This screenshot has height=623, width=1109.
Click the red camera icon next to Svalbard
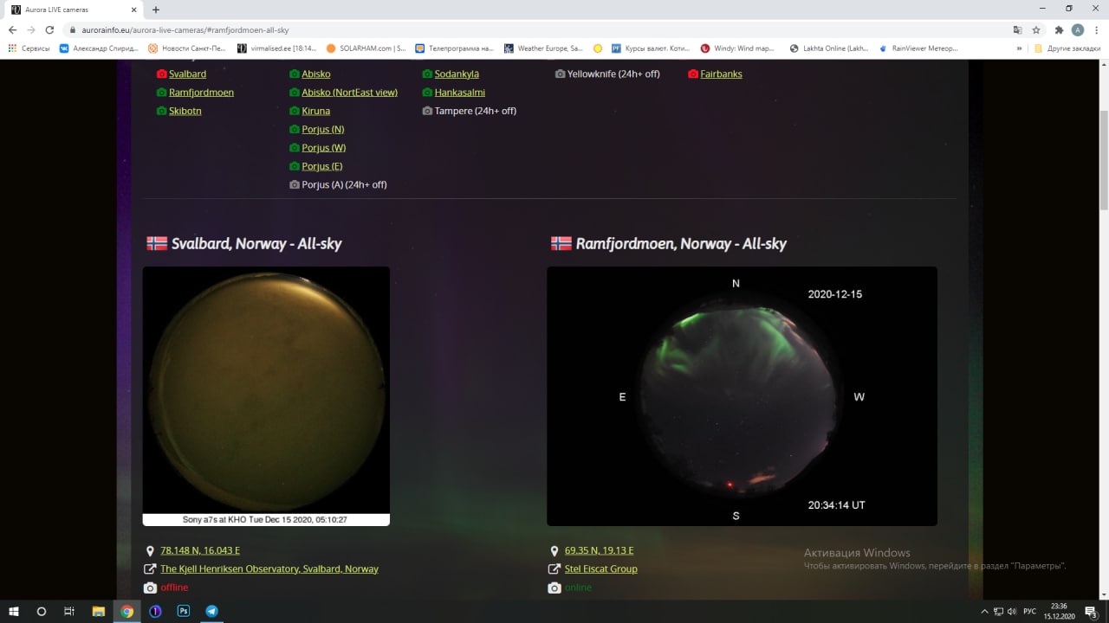coord(161,74)
